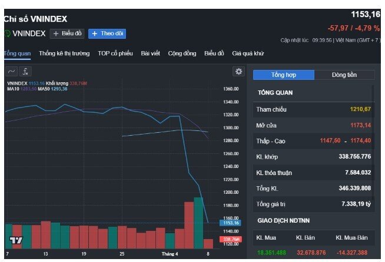The height and width of the screenshot is (262, 385).
Task: Click the -57,97 / -4,79 % change
Action: pyautogui.click(x=354, y=28)
